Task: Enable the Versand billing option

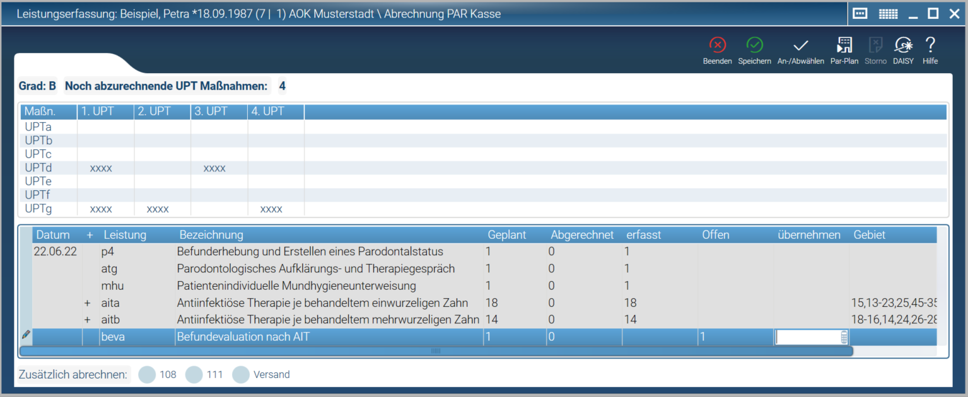Action: [x=241, y=375]
